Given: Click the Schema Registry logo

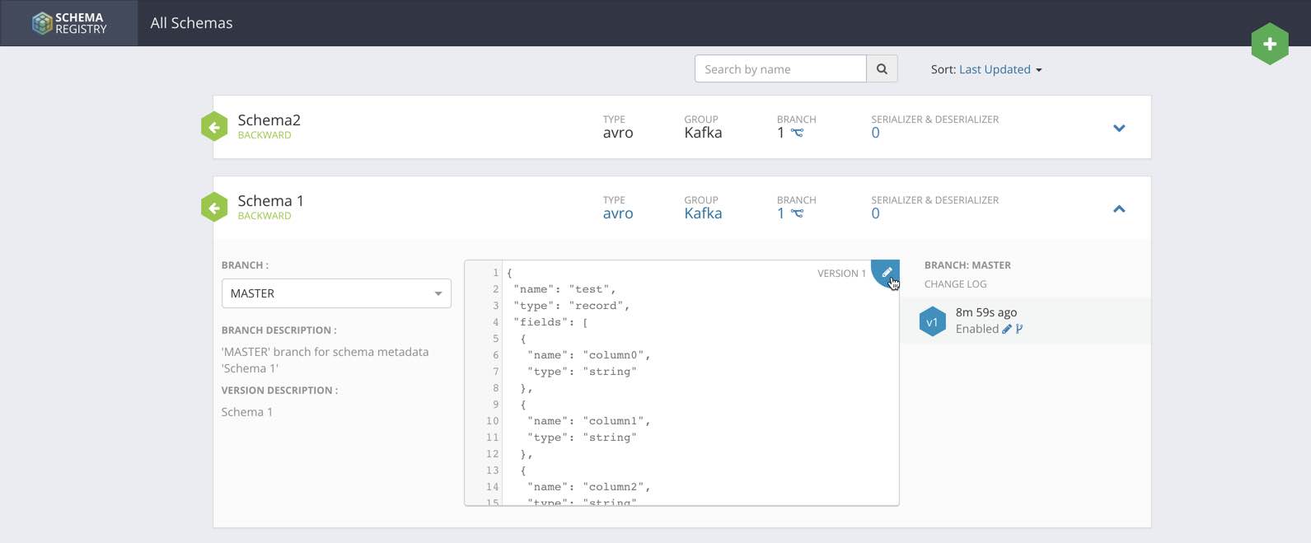Looking at the screenshot, I should click(69, 23).
